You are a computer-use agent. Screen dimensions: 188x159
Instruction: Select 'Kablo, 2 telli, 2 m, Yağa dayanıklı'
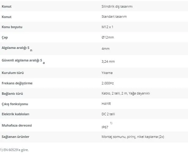point(126,93)
